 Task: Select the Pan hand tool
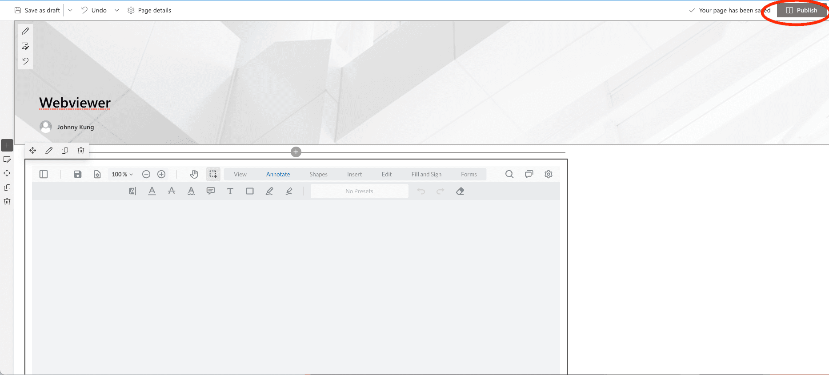194,174
